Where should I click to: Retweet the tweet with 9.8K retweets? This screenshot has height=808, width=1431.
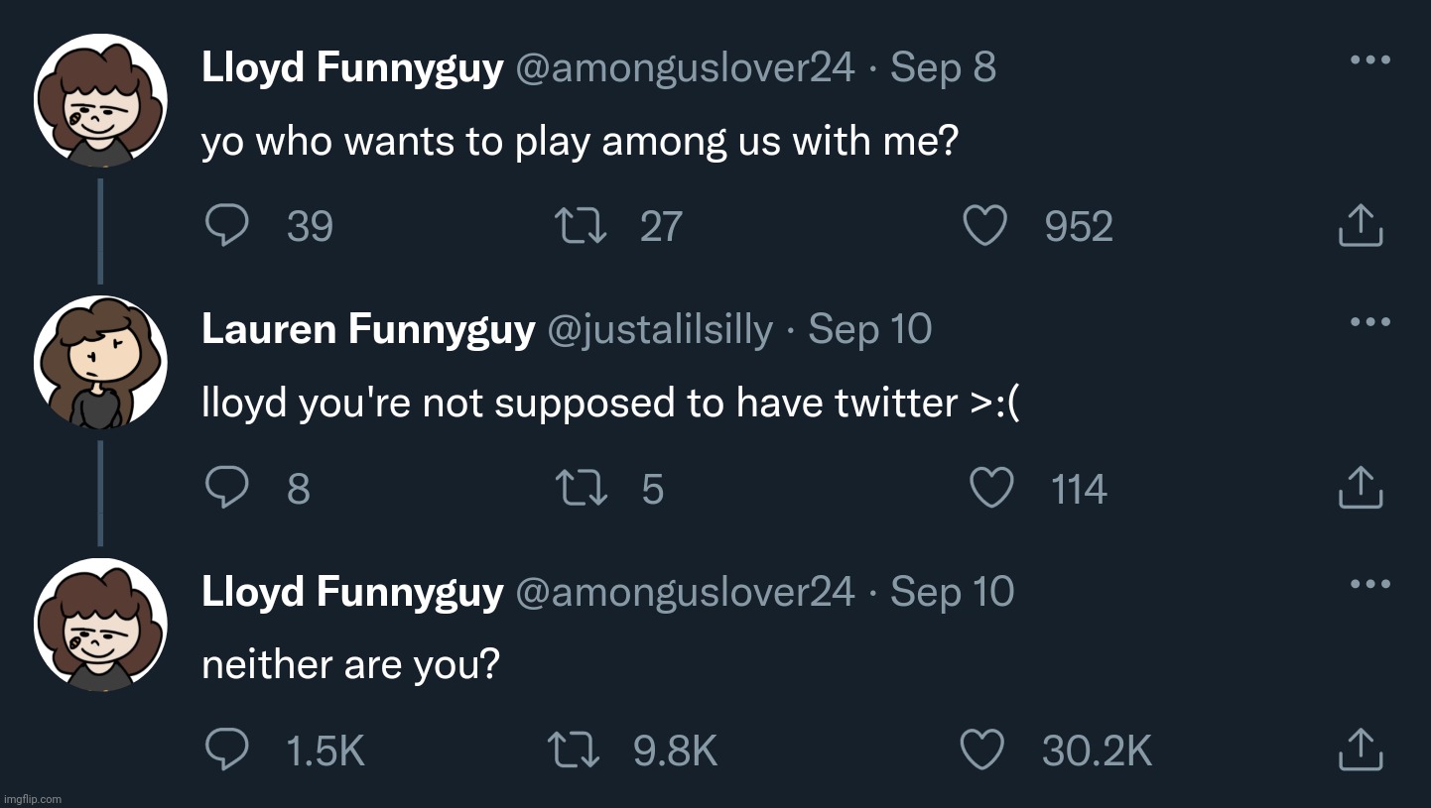click(575, 750)
